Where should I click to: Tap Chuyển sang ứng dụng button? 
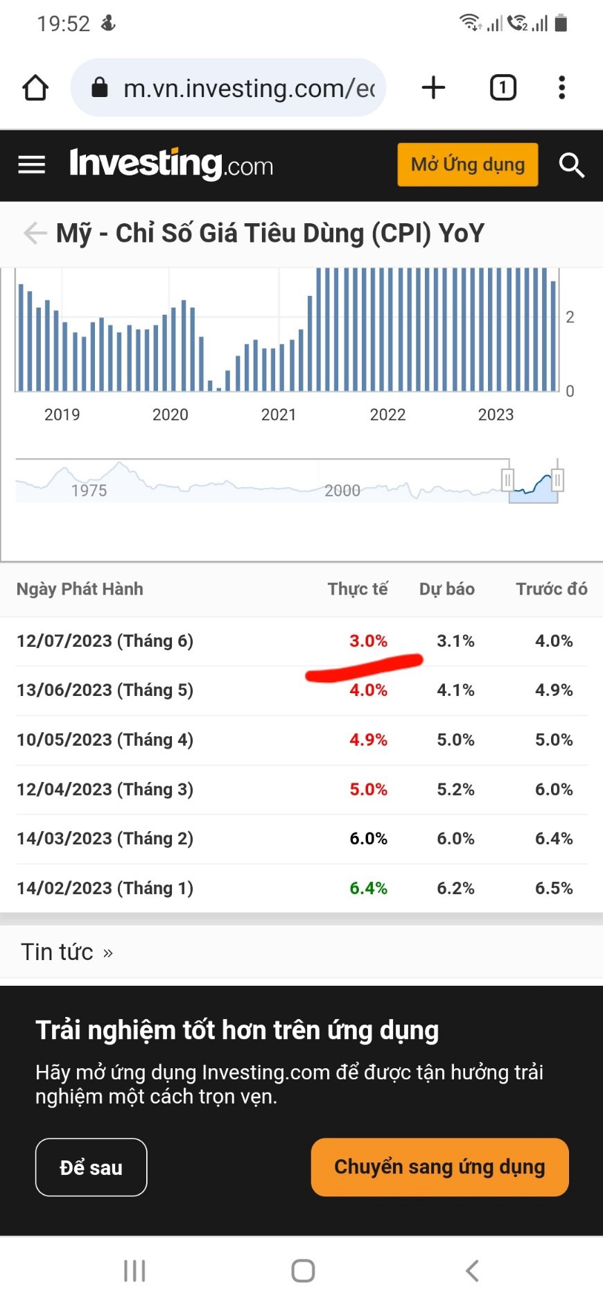pyautogui.click(x=439, y=1167)
